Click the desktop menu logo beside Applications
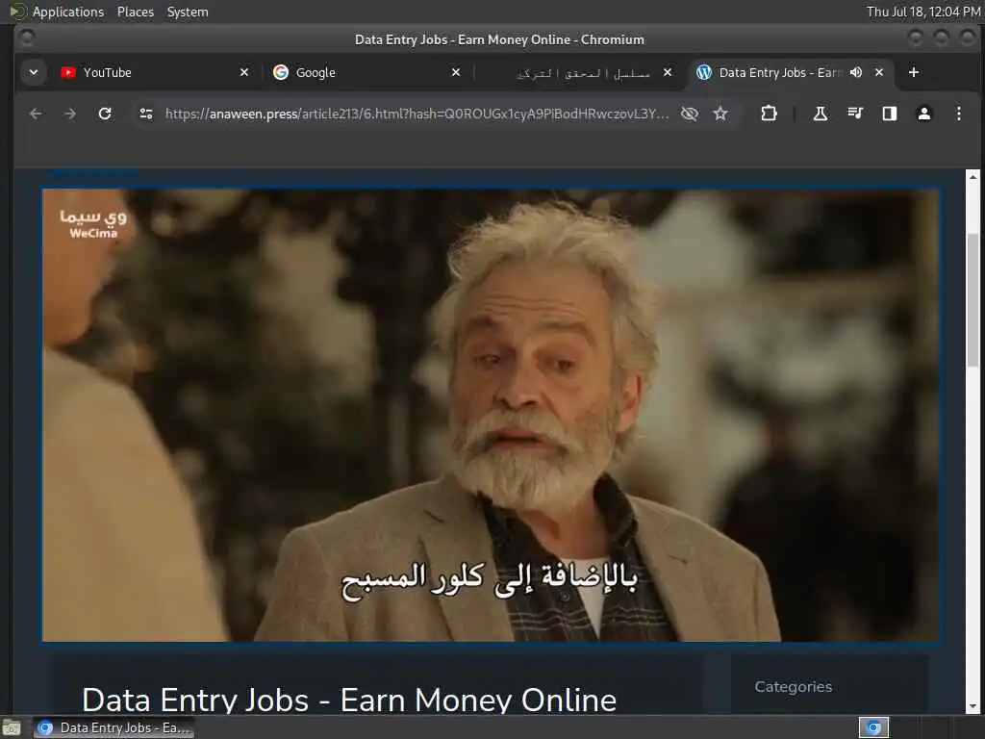985x739 pixels. tap(17, 12)
